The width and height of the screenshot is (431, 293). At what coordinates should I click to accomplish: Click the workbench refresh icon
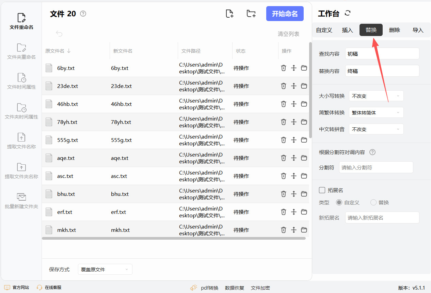(x=348, y=13)
